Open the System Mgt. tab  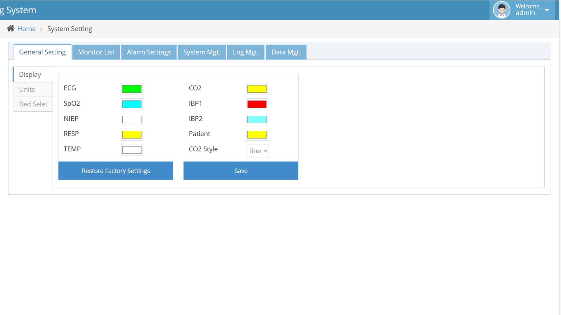pos(202,52)
